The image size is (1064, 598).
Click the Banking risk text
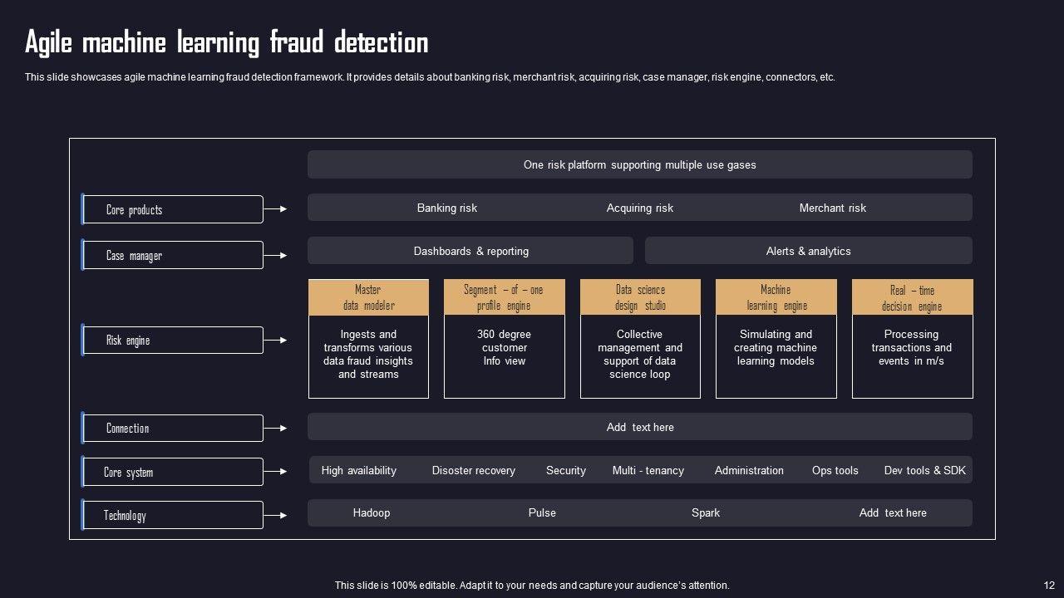pos(447,208)
